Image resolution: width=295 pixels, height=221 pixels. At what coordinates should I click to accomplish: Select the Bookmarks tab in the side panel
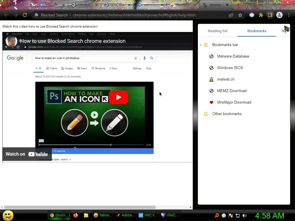(257, 31)
